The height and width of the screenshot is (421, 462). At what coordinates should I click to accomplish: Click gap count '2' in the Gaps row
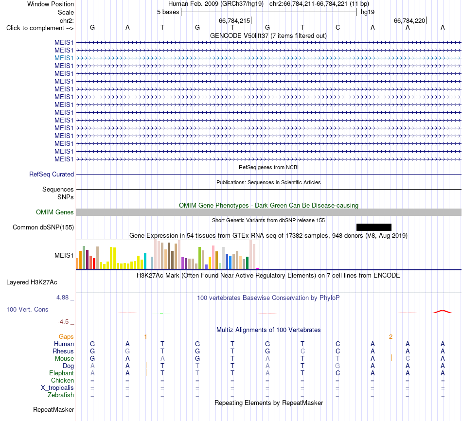[x=391, y=337]
